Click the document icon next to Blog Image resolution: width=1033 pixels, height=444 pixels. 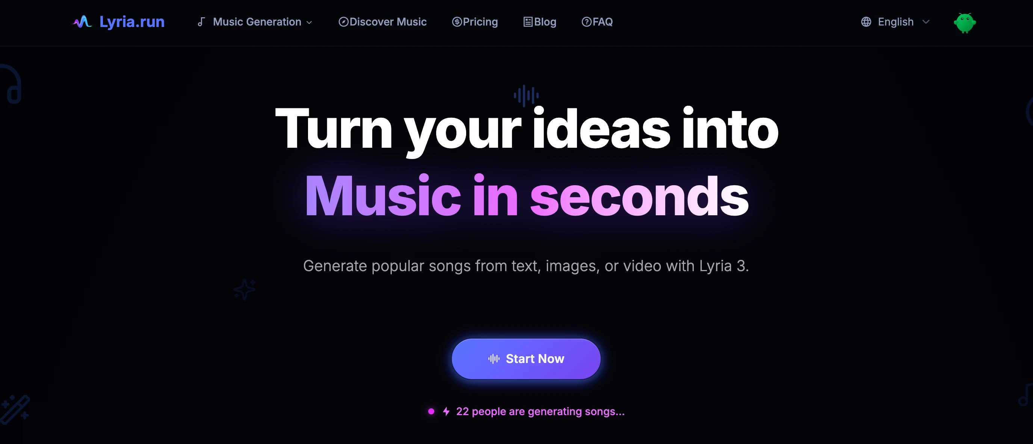point(528,22)
